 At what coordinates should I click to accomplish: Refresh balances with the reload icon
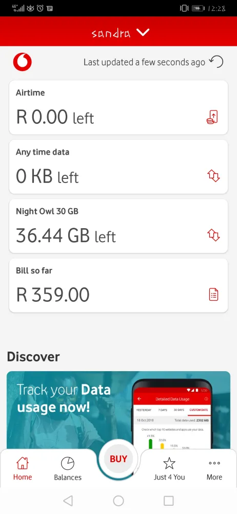pyautogui.click(x=216, y=62)
